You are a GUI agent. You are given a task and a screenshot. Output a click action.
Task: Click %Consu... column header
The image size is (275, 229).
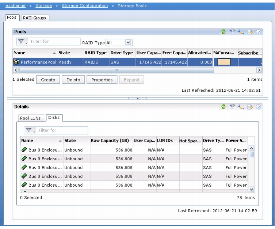click(x=225, y=53)
